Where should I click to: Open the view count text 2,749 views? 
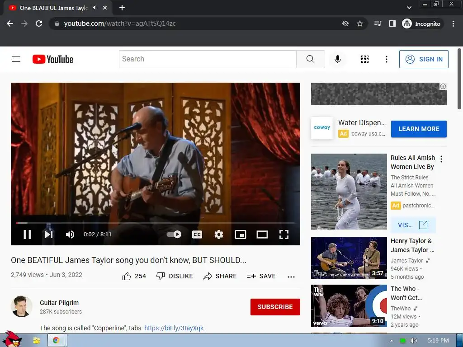pos(27,275)
